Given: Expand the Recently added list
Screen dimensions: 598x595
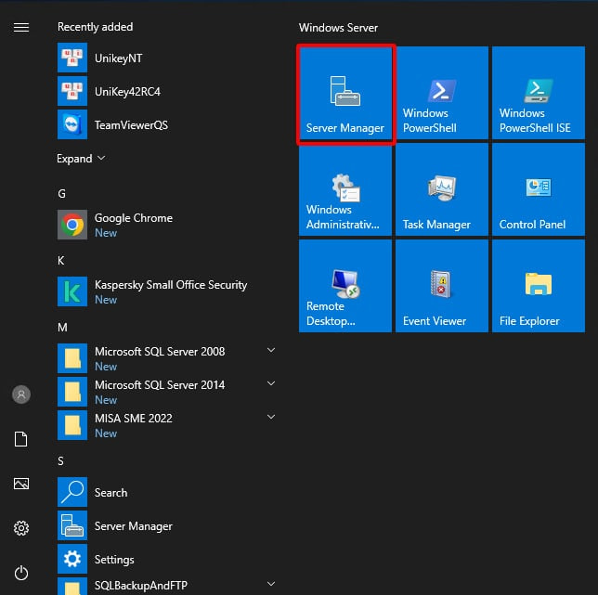Looking at the screenshot, I should pyautogui.click(x=81, y=159).
